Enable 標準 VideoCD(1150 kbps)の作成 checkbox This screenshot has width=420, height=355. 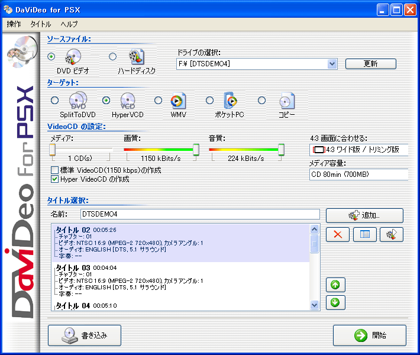click(54, 170)
